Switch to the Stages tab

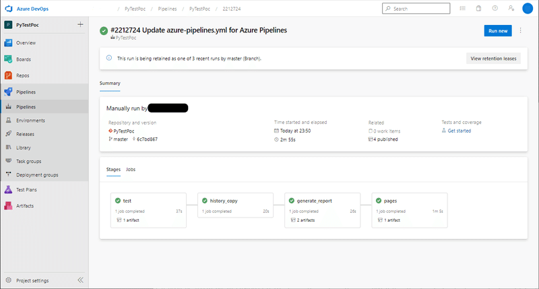tap(113, 169)
